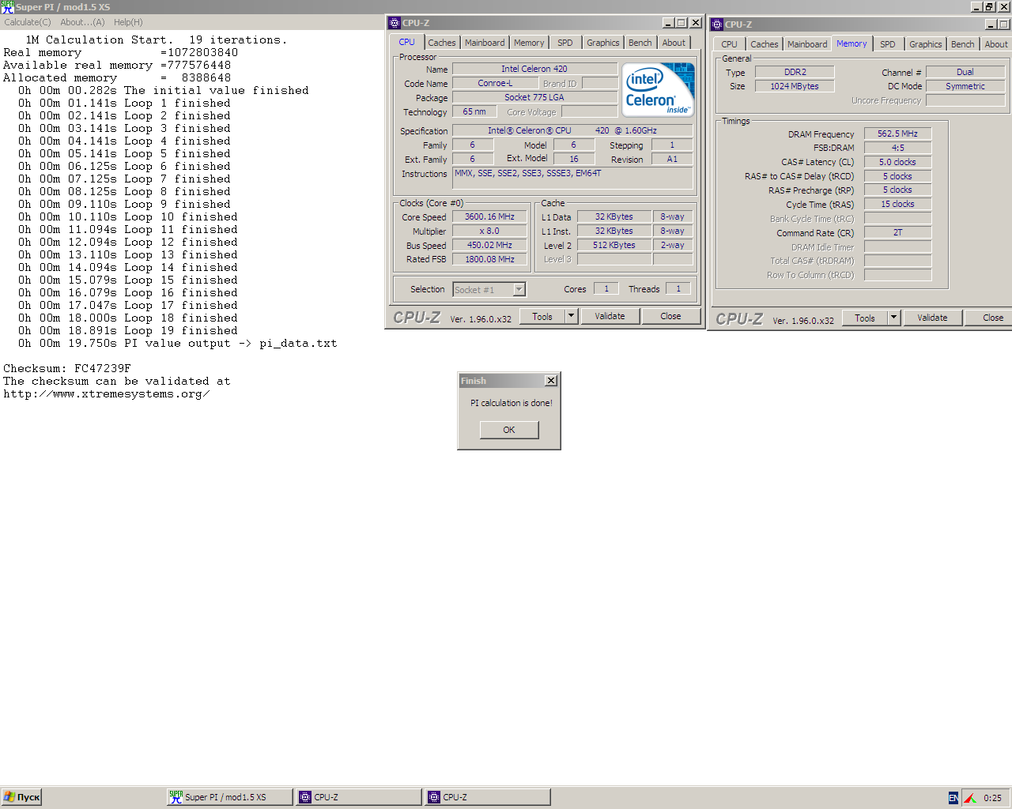The width and height of the screenshot is (1012, 809).
Task: Click the Core Speed 3600.16 MHz field
Action: pos(489,217)
